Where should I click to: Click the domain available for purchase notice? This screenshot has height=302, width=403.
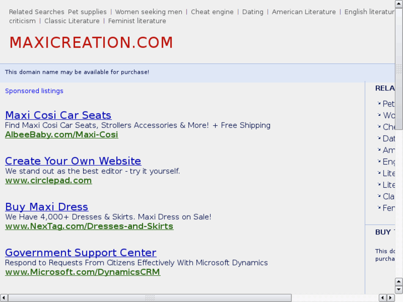coord(77,72)
